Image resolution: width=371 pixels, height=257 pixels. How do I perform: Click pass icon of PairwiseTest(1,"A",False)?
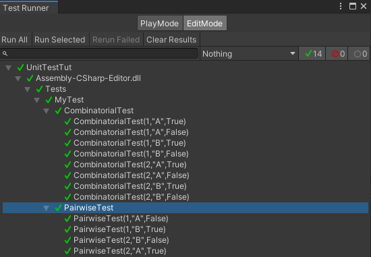(x=67, y=219)
